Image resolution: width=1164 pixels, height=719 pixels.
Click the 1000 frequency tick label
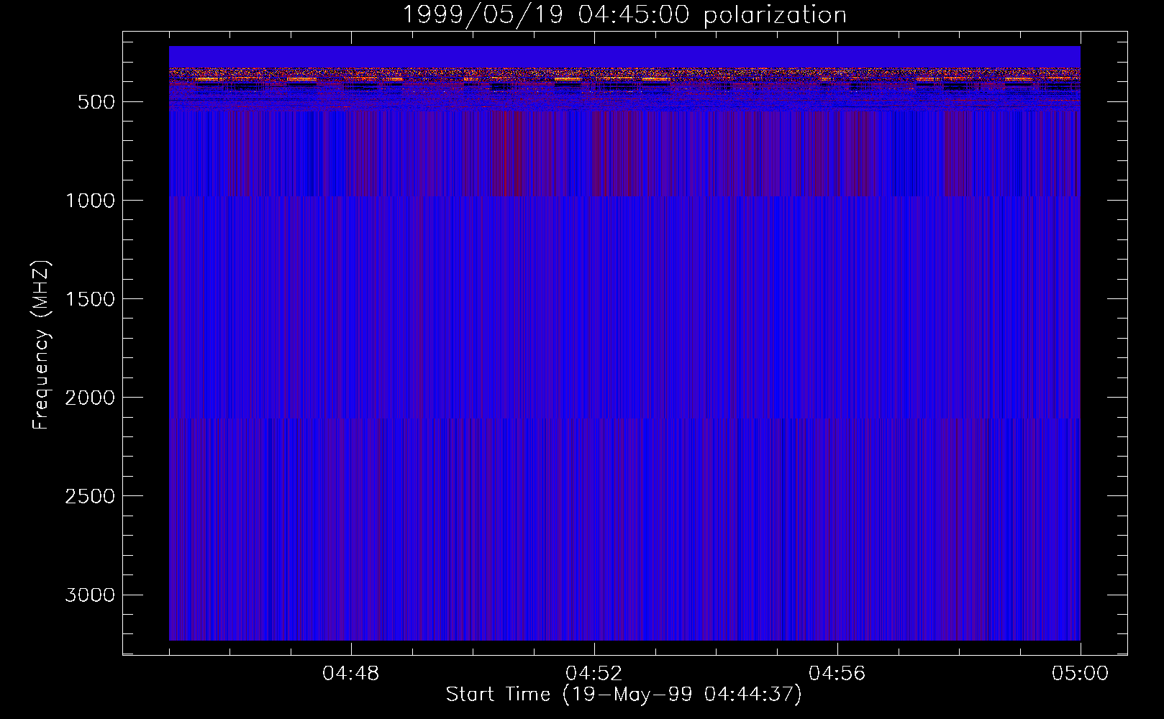click(x=90, y=201)
